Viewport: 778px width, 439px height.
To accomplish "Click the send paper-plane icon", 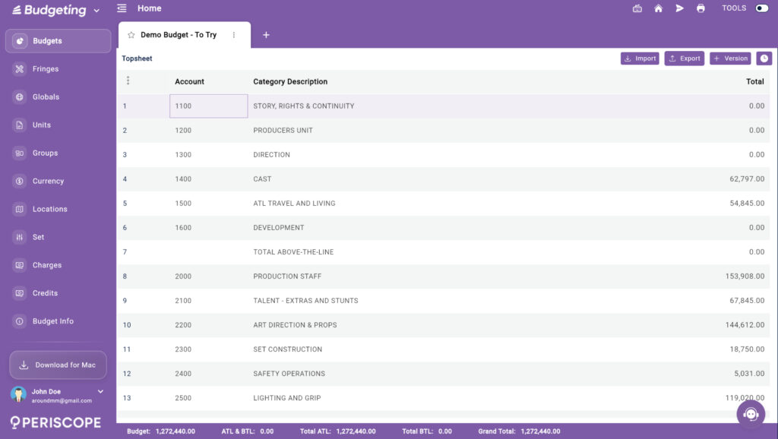I will pyautogui.click(x=679, y=8).
